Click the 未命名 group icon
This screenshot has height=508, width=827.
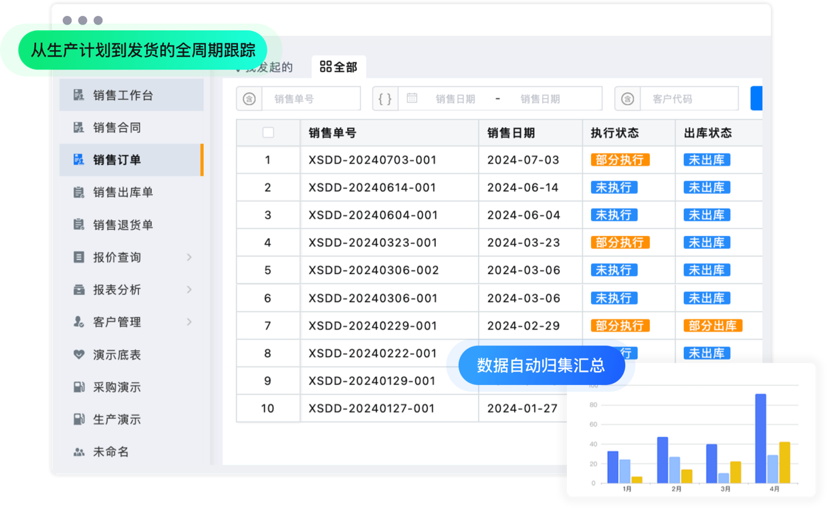tap(79, 452)
